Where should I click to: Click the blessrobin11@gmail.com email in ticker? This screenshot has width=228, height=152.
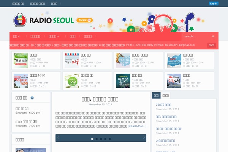(x=180, y=45)
